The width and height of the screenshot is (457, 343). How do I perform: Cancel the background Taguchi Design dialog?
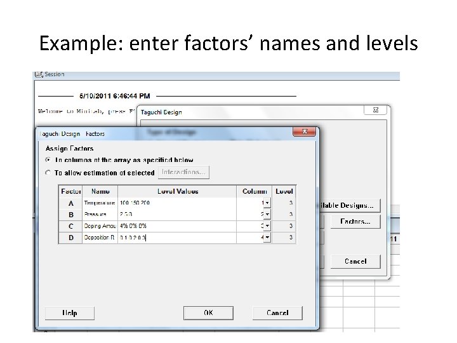tap(355, 261)
